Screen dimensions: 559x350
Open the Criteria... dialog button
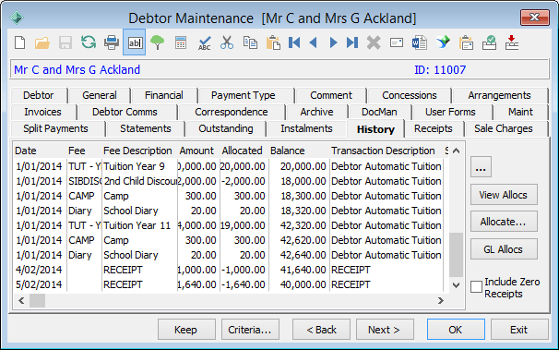click(250, 330)
